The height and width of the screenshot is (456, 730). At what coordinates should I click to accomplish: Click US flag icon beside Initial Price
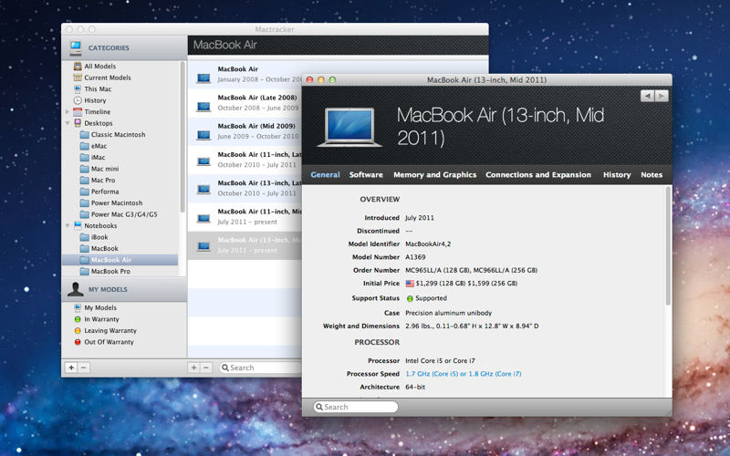[410, 284]
